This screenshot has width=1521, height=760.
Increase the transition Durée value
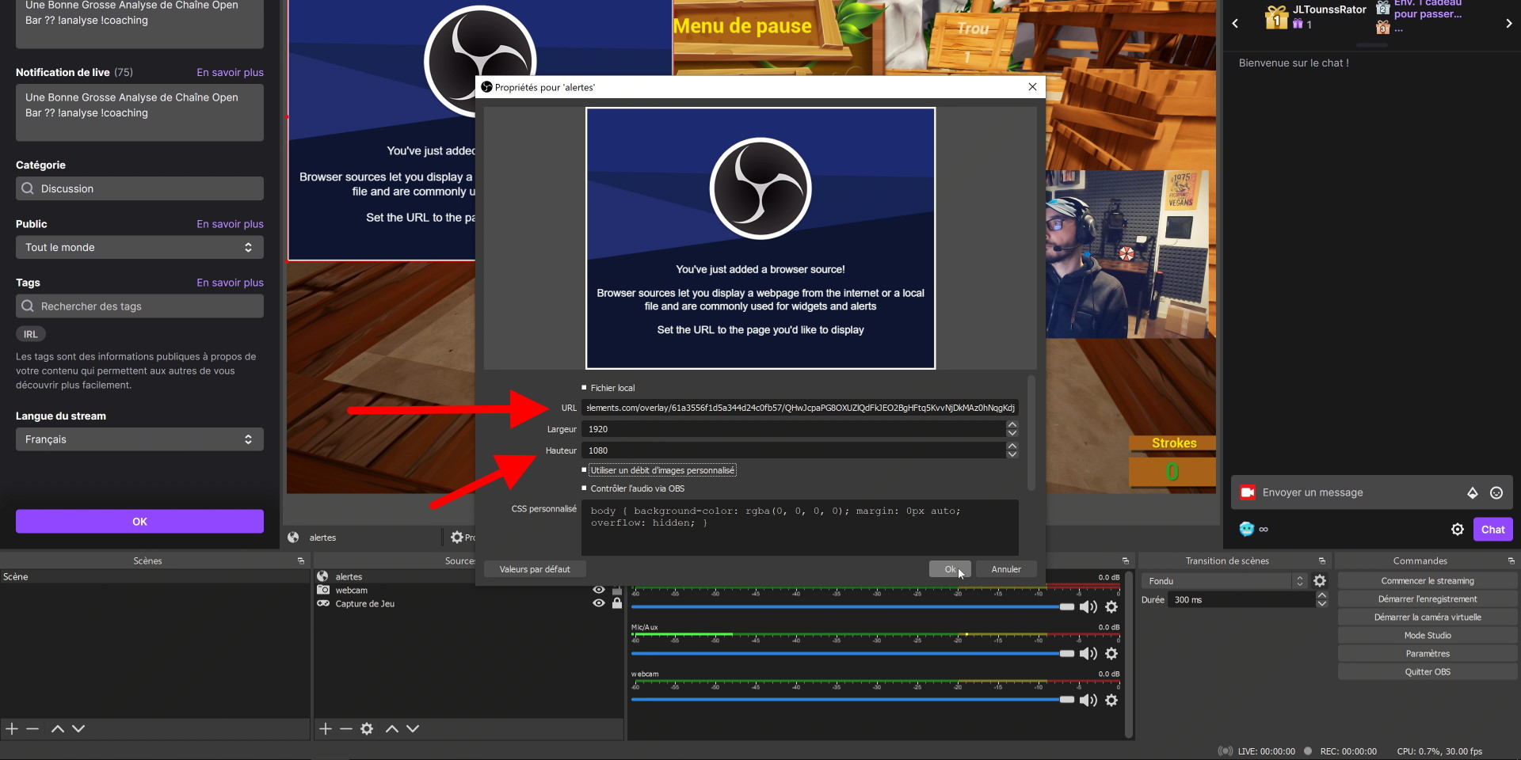(1321, 595)
